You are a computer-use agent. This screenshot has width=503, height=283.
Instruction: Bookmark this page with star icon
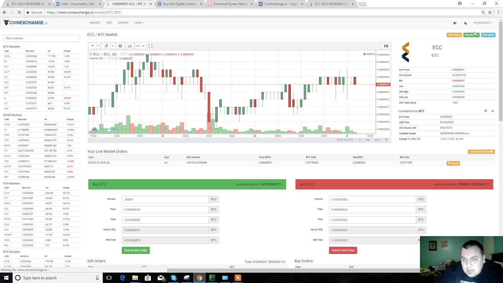(x=490, y=12)
